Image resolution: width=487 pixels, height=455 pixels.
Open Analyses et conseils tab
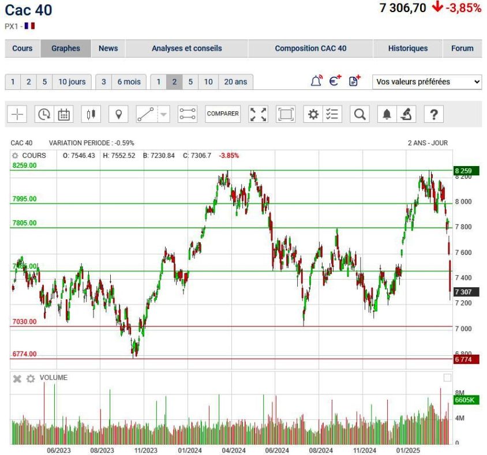tap(186, 48)
